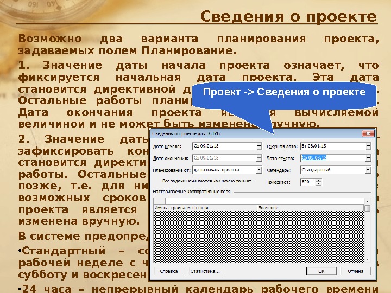The image size is (391, 293).
Task: Click the Текущая дата: label
Action: tap(282, 146)
